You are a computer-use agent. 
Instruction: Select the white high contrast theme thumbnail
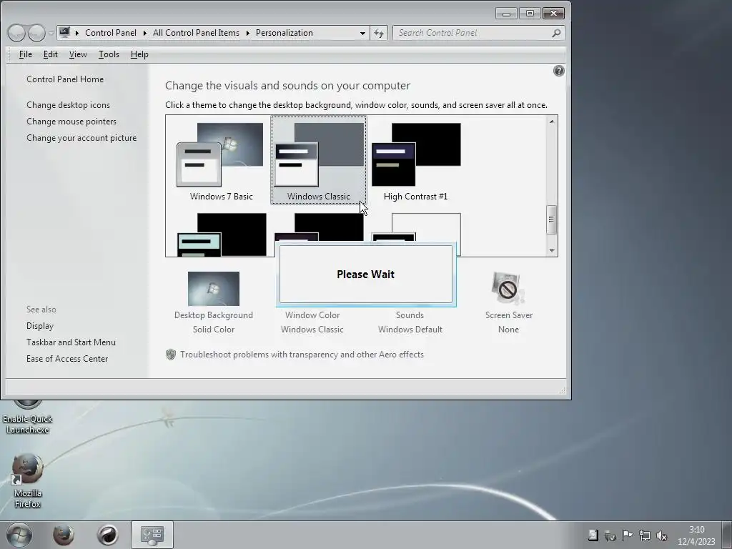tap(426, 227)
